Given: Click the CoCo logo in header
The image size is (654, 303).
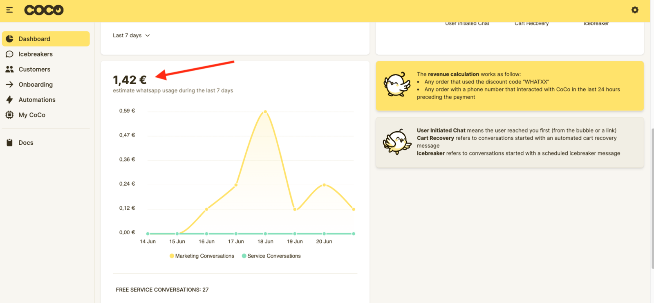Looking at the screenshot, I should (x=44, y=10).
